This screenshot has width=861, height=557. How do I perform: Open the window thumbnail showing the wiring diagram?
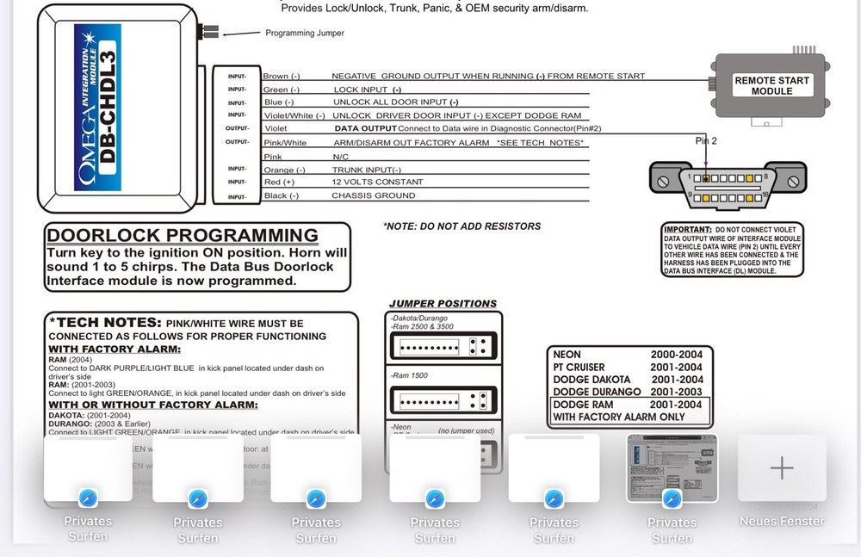tap(672, 467)
